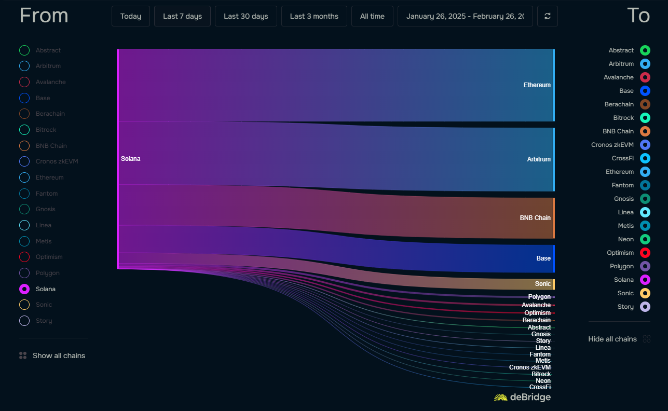Click the Cronos zkEVM label in chart

(530, 367)
